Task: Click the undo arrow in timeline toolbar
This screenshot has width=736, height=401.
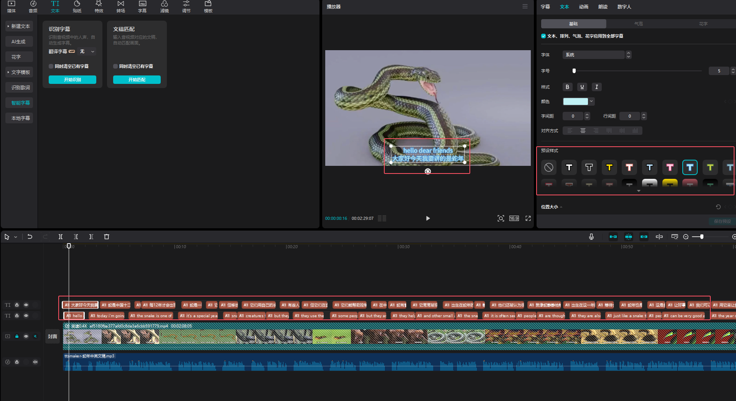Action: coord(30,237)
